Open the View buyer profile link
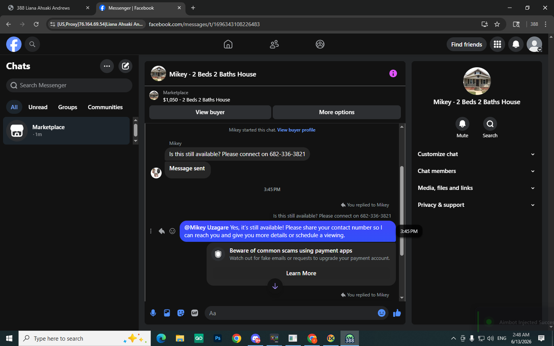 (296, 130)
